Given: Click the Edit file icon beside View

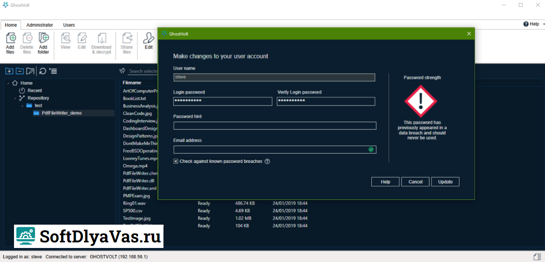Looking at the screenshot, I should click(x=82, y=37).
